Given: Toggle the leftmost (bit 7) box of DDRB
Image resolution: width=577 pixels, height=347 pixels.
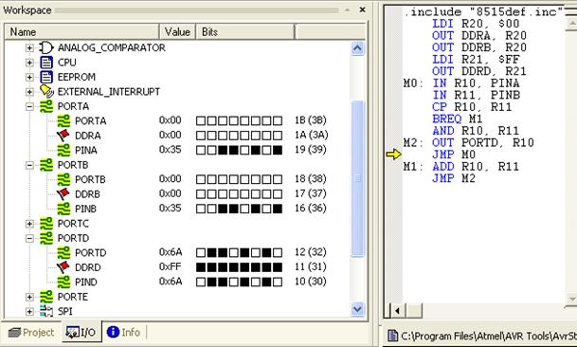Looking at the screenshot, I should 201,193.
